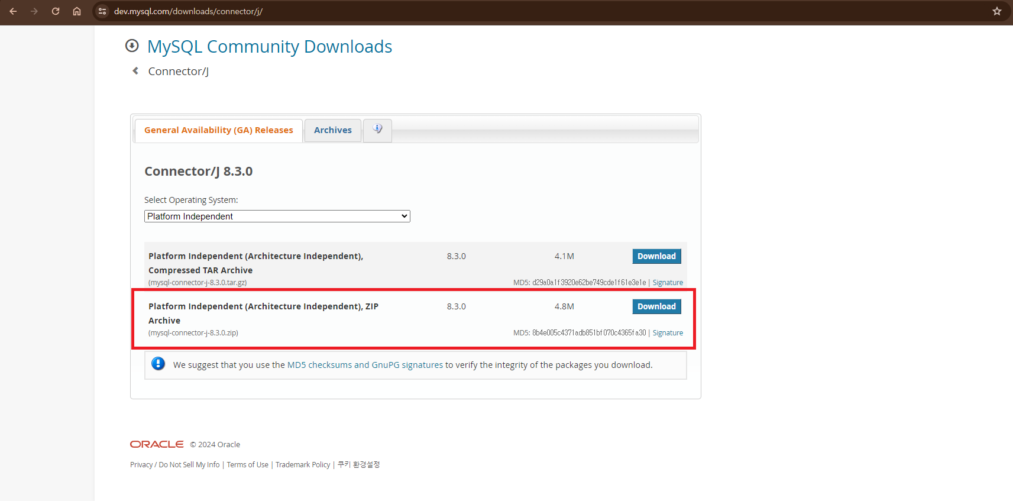Open the Terms of Use link
This screenshot has height=501, width=1013.
(x=248, y=465)
